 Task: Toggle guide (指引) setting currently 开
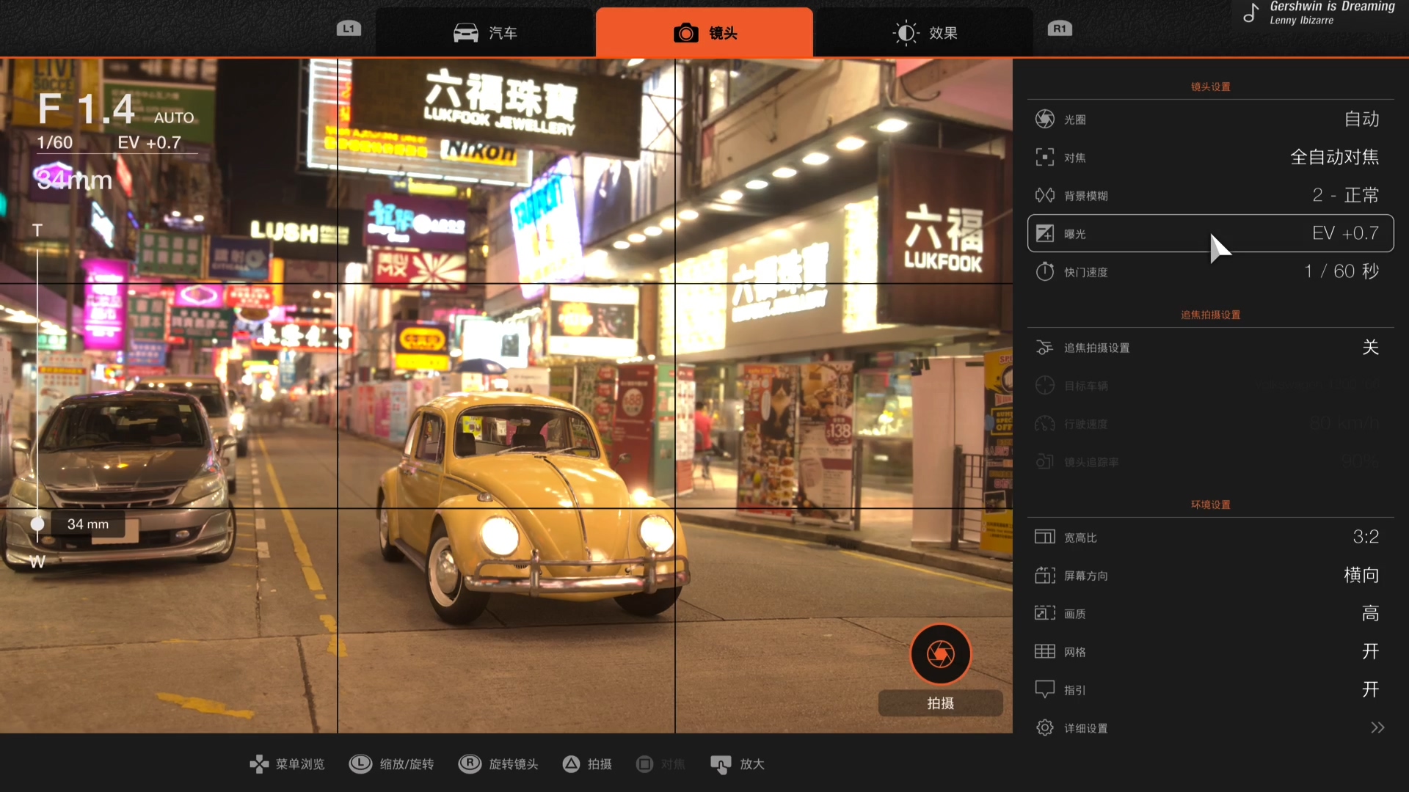1369,689
